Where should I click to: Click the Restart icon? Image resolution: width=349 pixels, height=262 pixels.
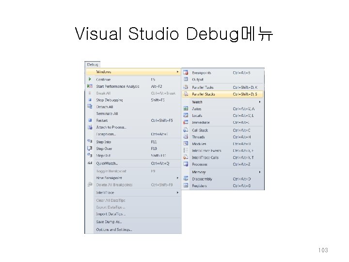pyautogui.click(x=90, y=120)
